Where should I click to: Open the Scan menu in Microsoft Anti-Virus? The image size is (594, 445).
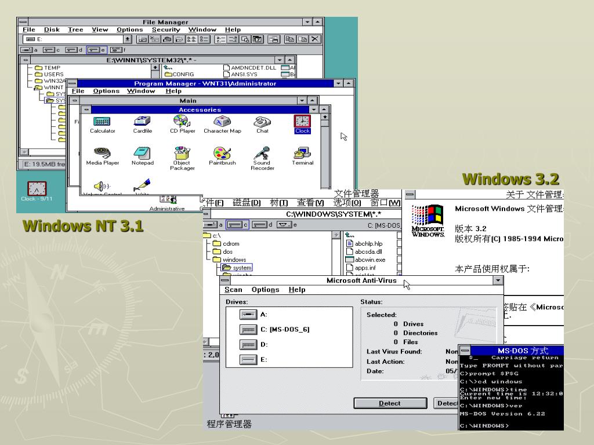(x=233, y=290)
